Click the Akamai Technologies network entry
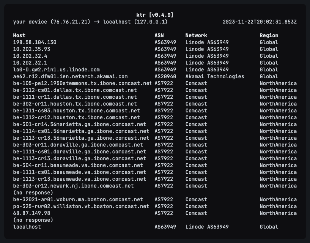310x243 pixels. click(215, 76)
